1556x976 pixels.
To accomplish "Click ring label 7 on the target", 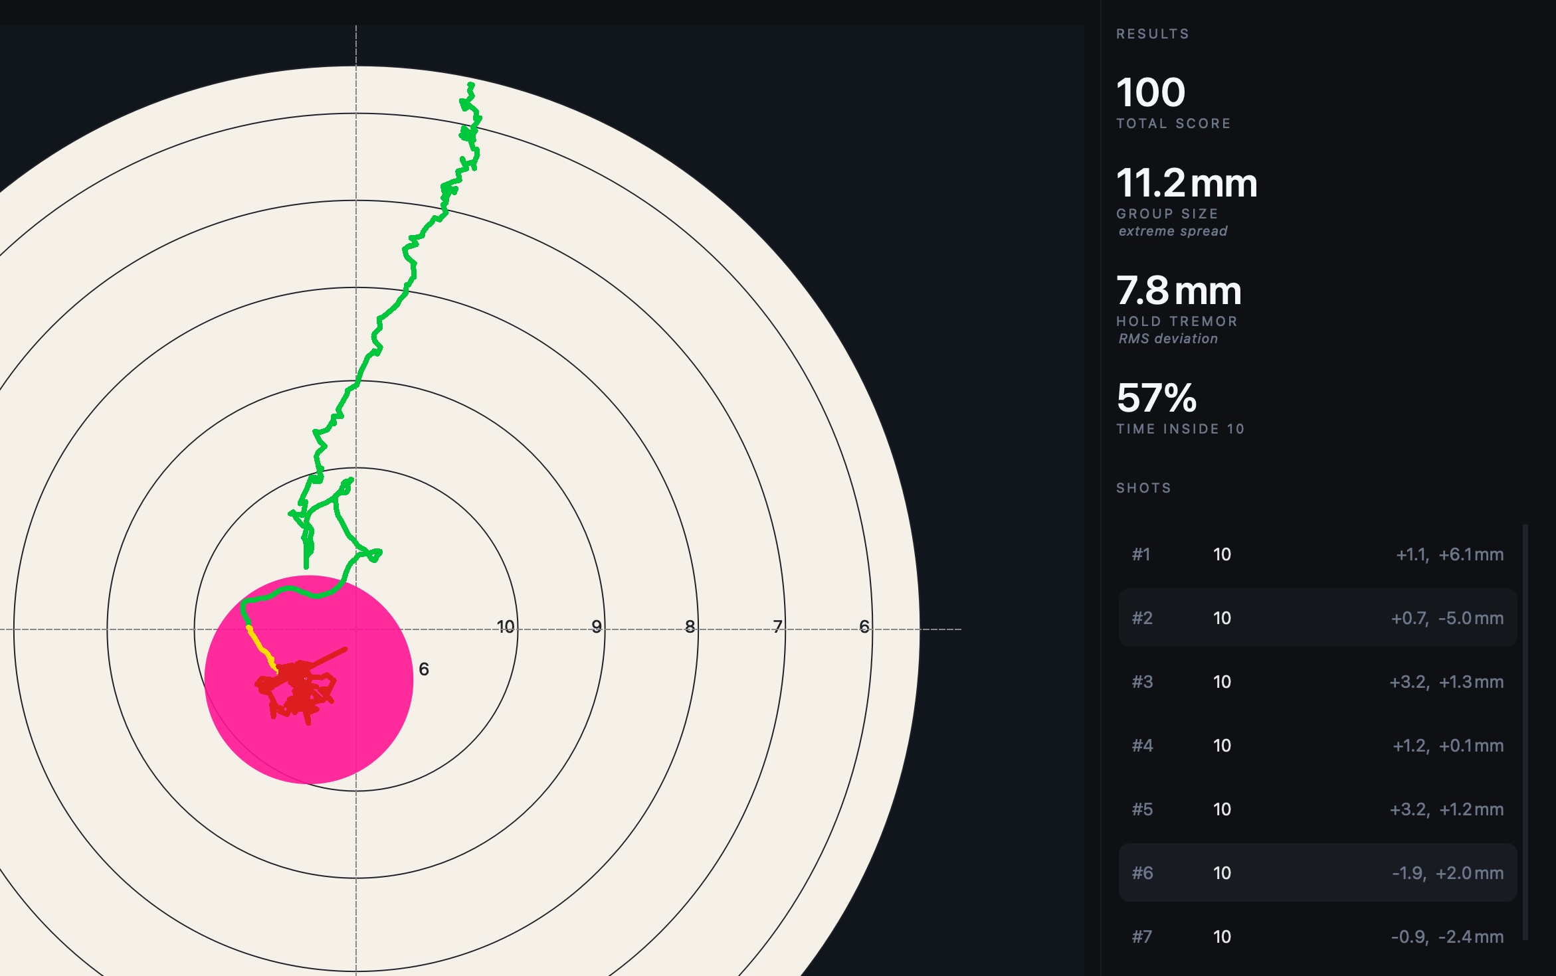I will pyautogui.click(x=777, y=627).
